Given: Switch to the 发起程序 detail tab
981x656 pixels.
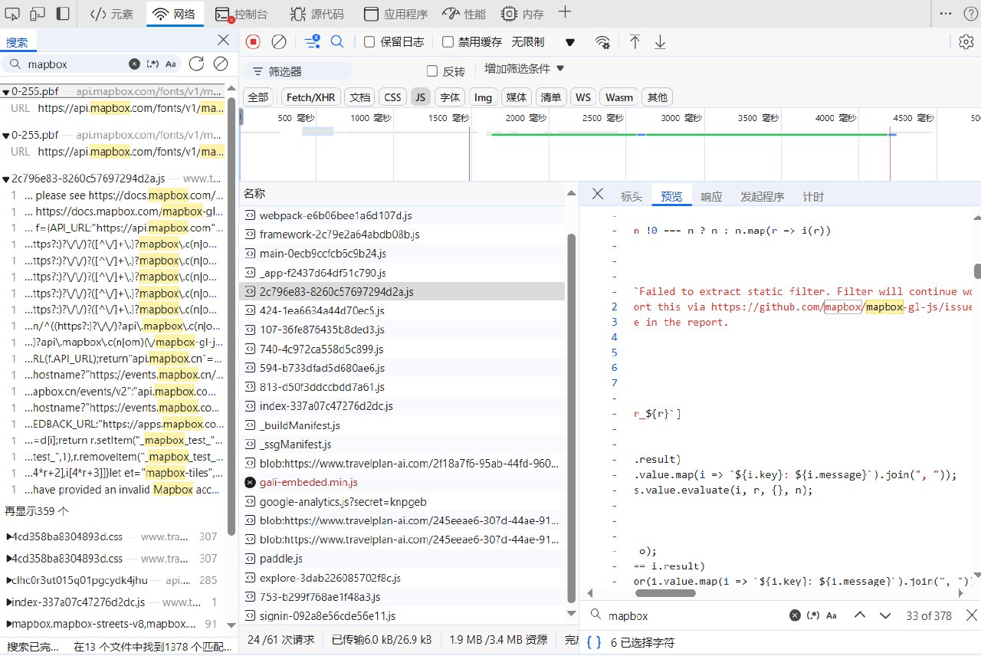Looking at the screenshot, I should [x=762, y=197].
